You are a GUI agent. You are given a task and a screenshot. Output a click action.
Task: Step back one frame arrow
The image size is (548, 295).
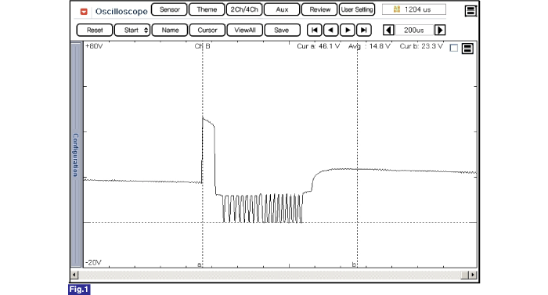(330, 30)
